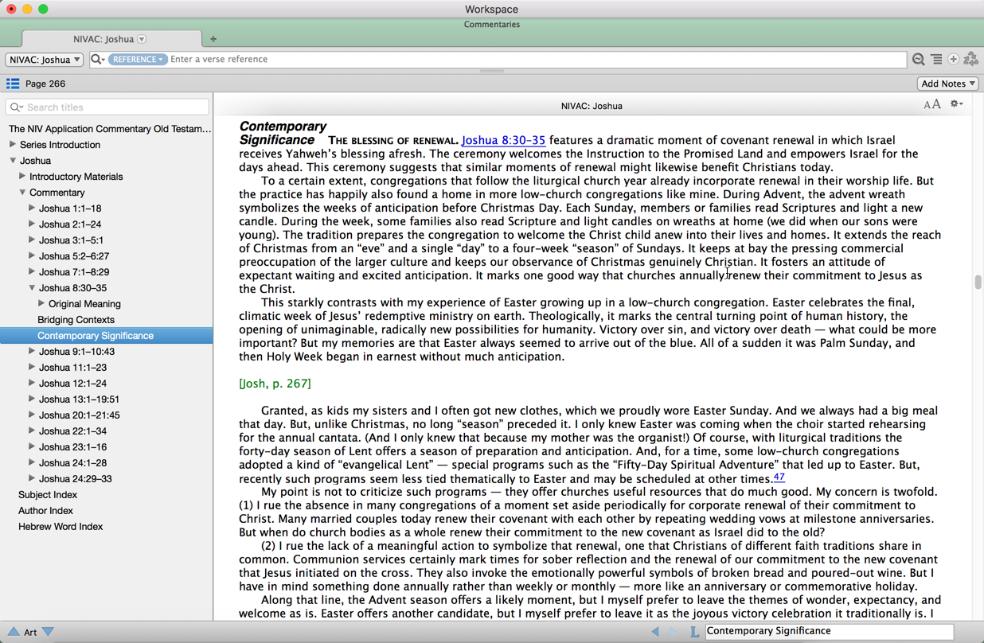This screenshot has width=984, height=643.
Task: Select Joshua 22:1–34 in the tree
Action: (72, 431)
